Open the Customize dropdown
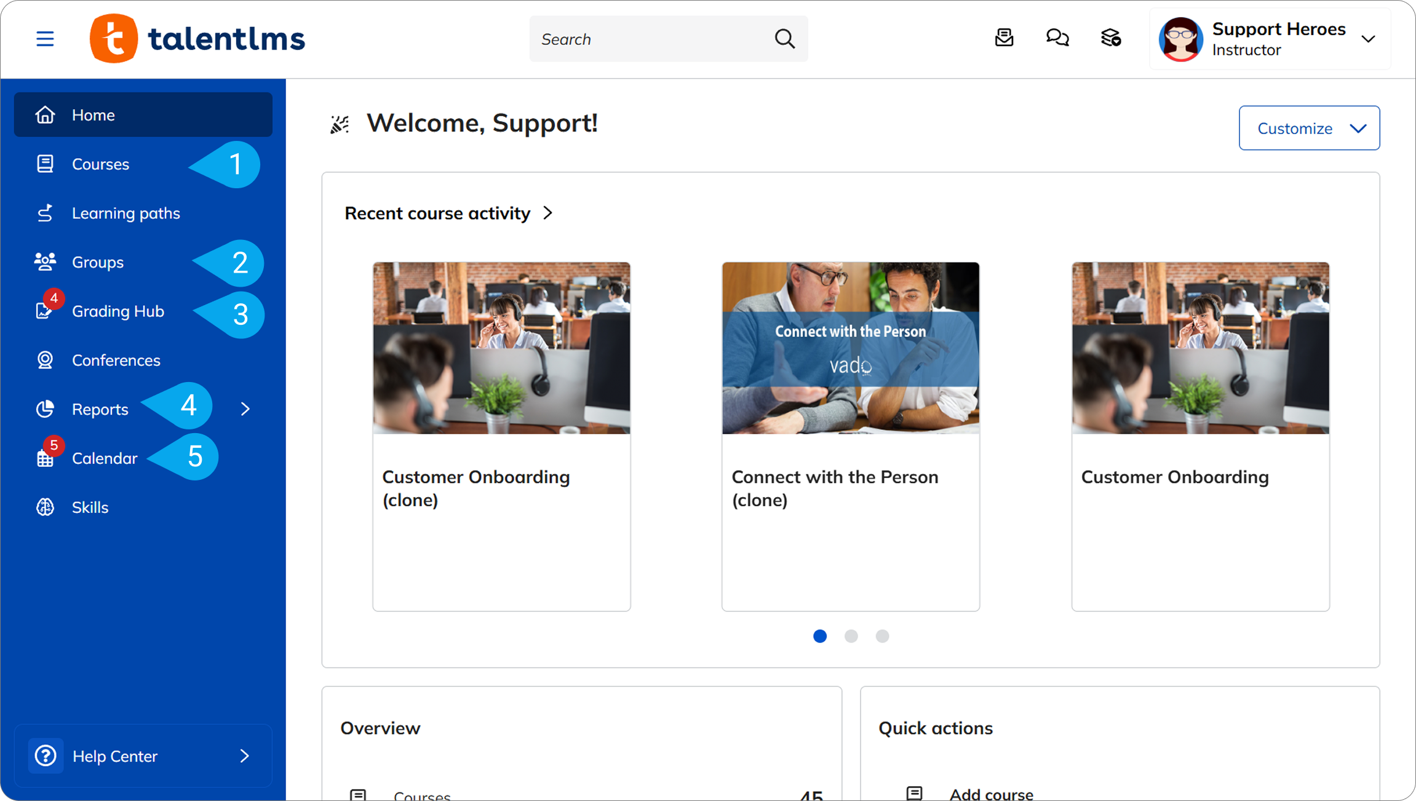Image resolution: width=1416 pixels, height=801 pixels. [x=1309, y=128]
